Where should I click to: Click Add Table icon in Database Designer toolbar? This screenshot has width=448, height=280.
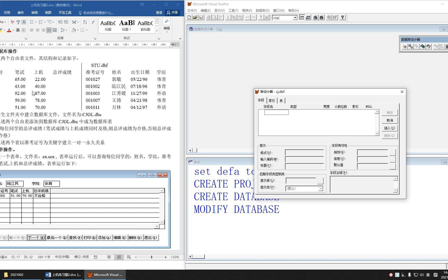(411, 47)
